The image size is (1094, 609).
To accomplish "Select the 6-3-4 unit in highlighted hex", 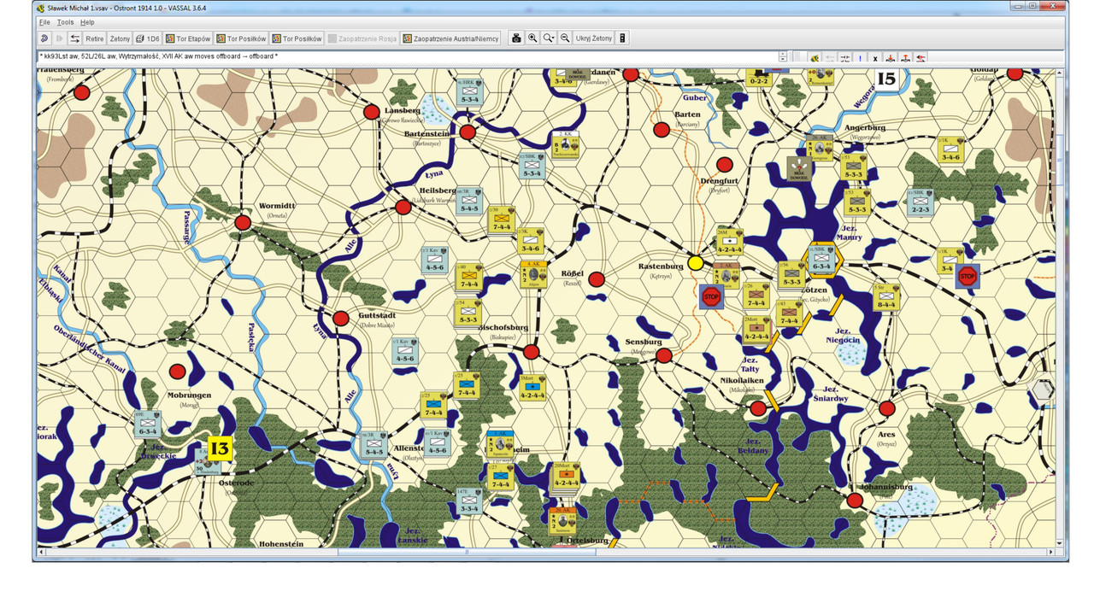I will (821, 258).
